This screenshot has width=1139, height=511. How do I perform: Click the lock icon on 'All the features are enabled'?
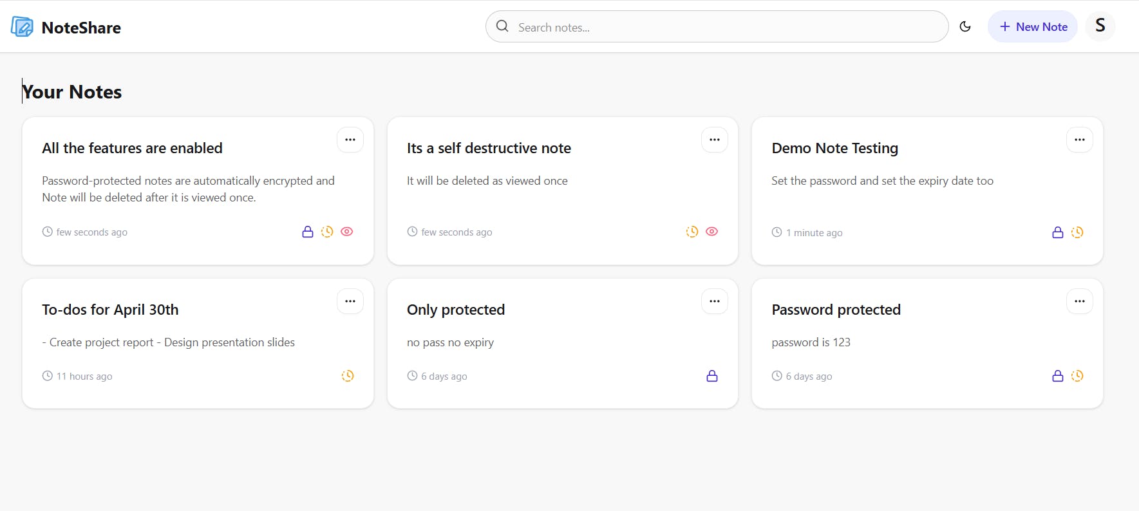pos(308,232)
